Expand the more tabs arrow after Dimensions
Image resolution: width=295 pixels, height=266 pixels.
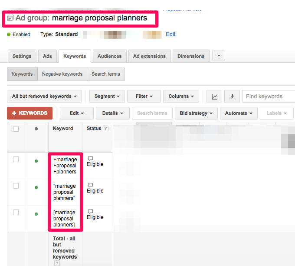[x=218, y=56]
